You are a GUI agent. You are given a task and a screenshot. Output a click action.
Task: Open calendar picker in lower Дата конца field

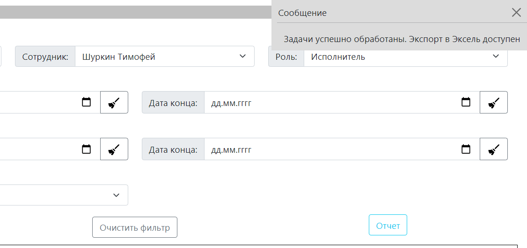(x=466, y=149)
